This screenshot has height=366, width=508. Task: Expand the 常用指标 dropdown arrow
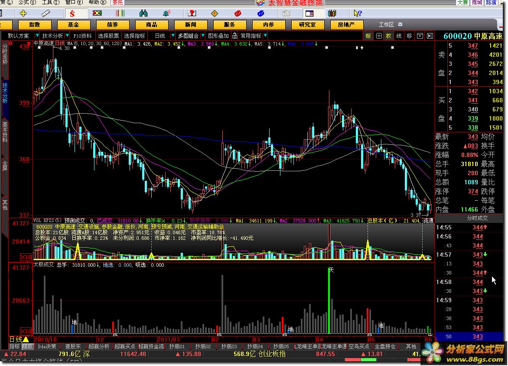[x=265, y=36]
